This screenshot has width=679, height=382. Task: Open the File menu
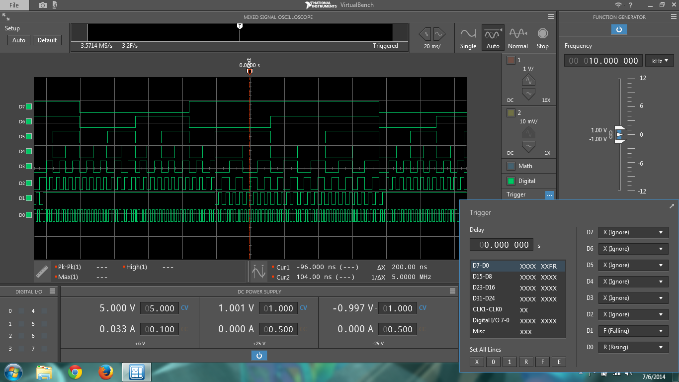tap(14, 5)
